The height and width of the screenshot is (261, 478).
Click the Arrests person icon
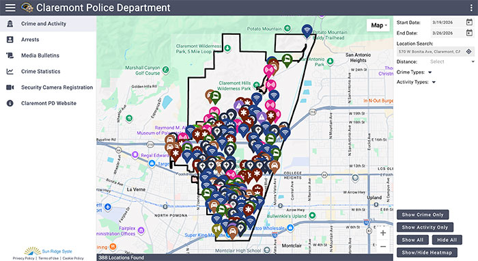[10, 40]
